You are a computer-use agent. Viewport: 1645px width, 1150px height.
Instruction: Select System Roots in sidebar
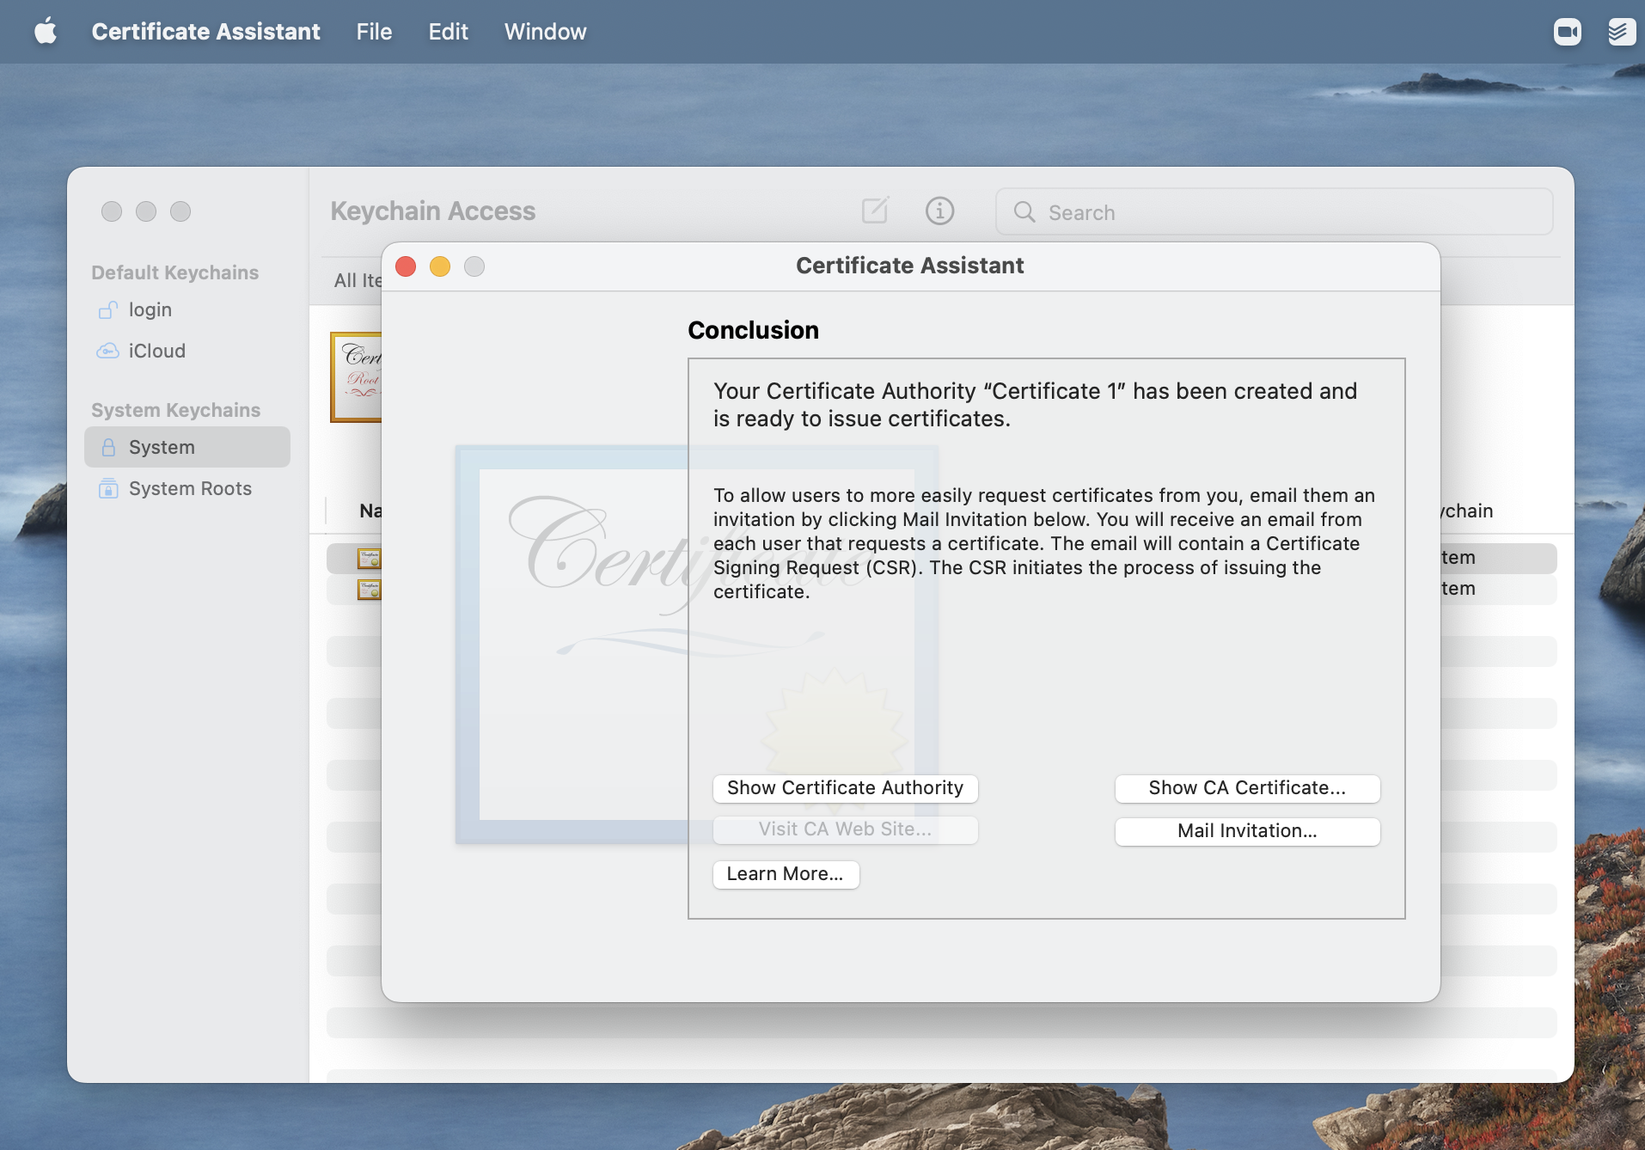[x=187, y=488]
